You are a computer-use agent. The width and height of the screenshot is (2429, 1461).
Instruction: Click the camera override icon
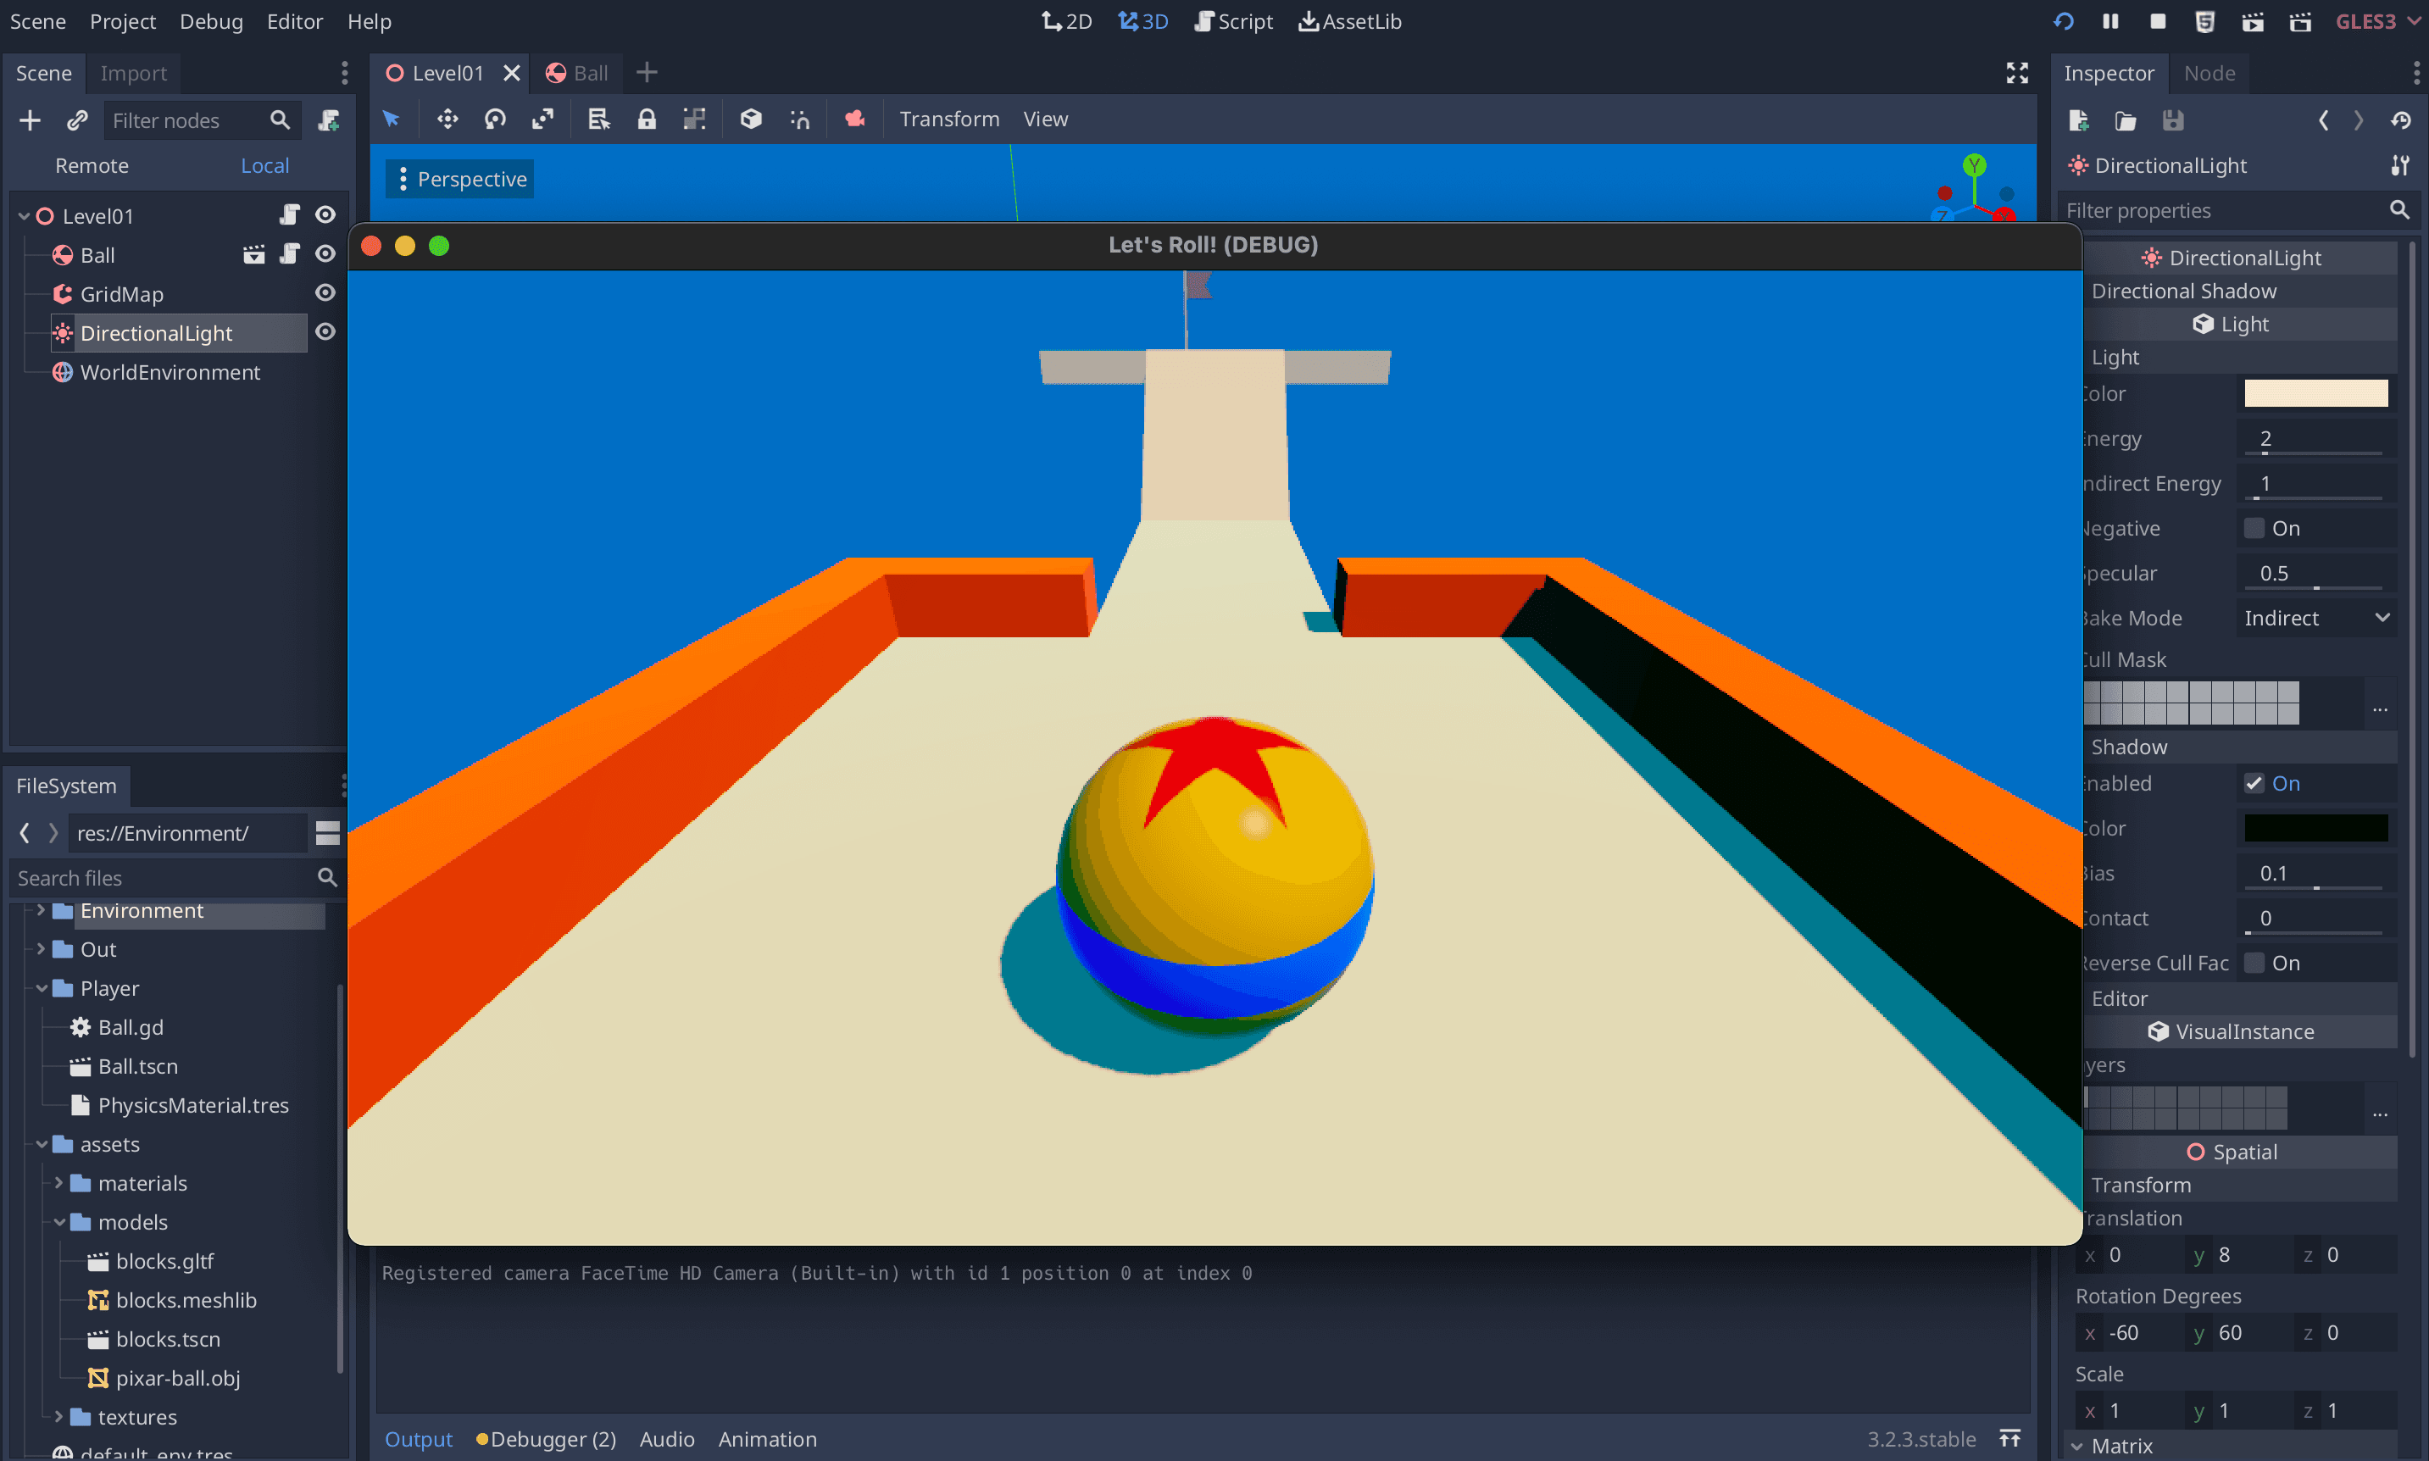coord(854,119)
